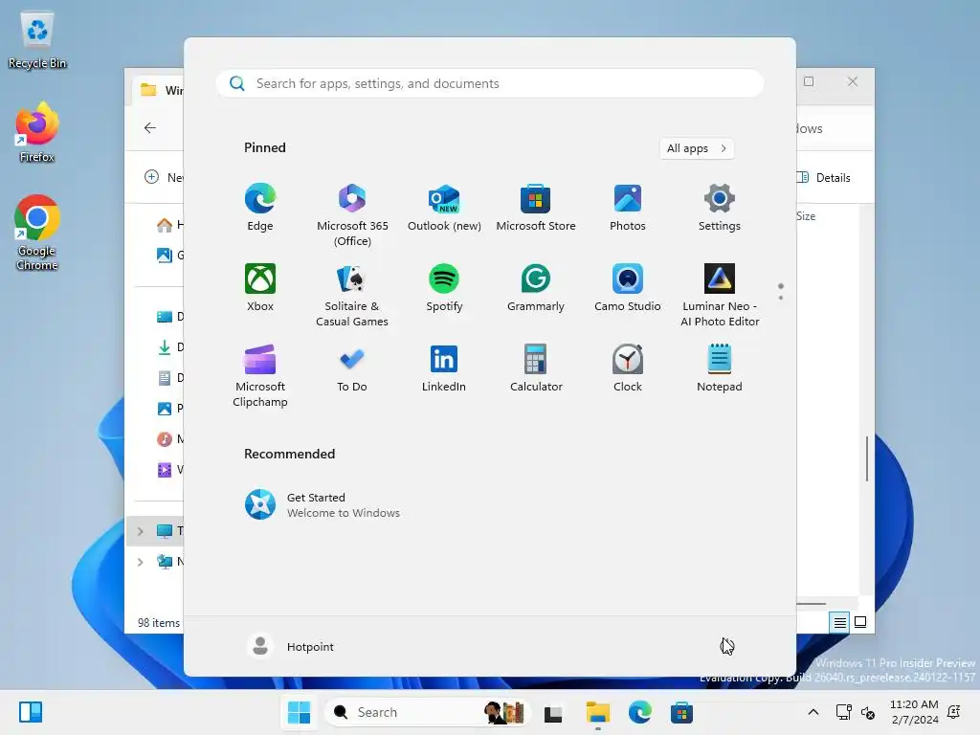Screen dimensions: 980x735
Task: Open Notepad from pinned apps
Action: click(720, 368)
